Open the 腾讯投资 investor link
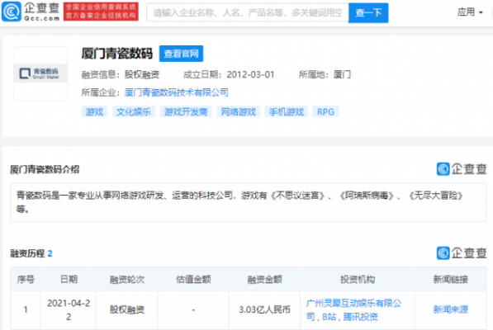493x330 pixels. click(x=360, y=317)
